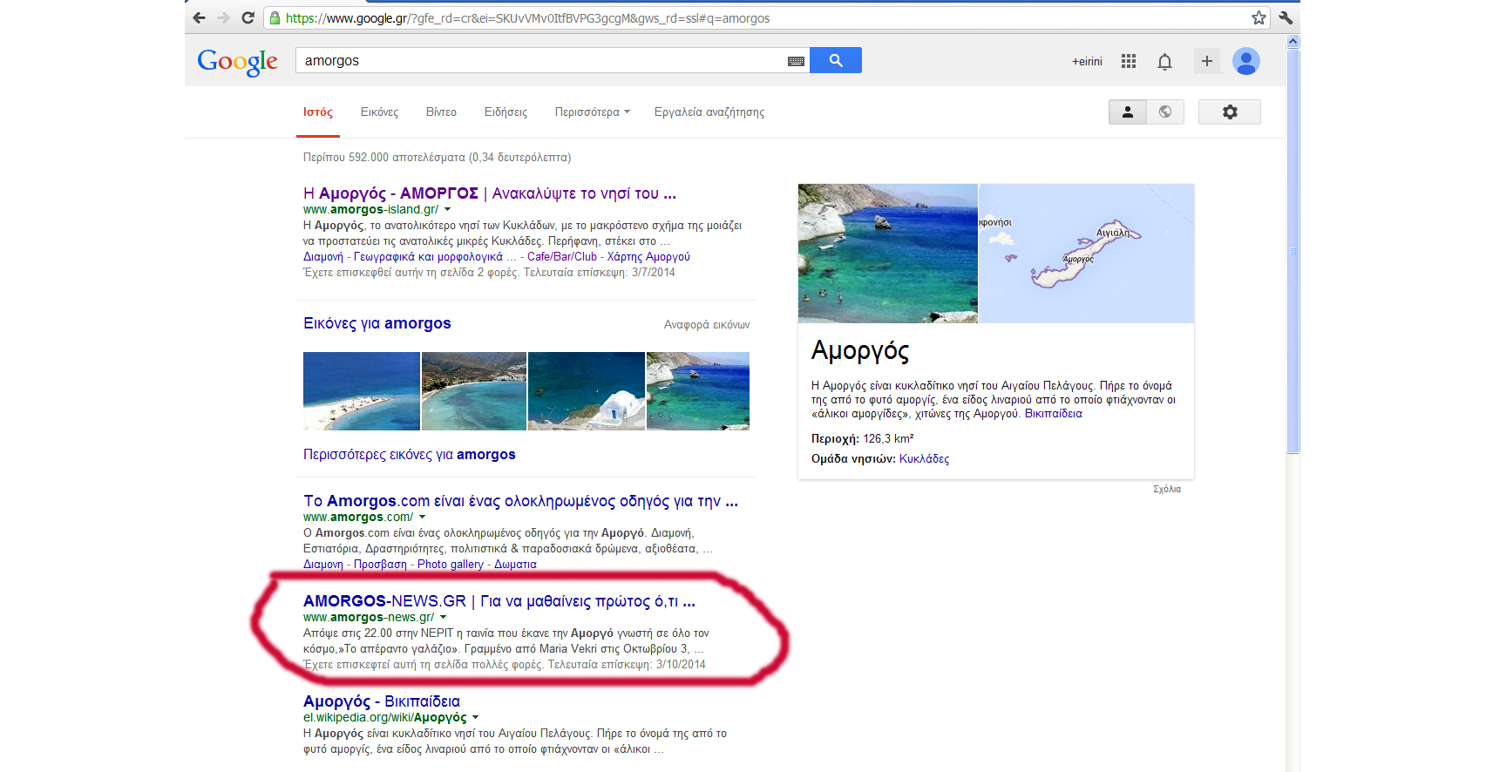This screenshot has height=772, width=1486.
Task: Open the Προσβαση sitelink under amorgos.com
Action: point(380,564)
